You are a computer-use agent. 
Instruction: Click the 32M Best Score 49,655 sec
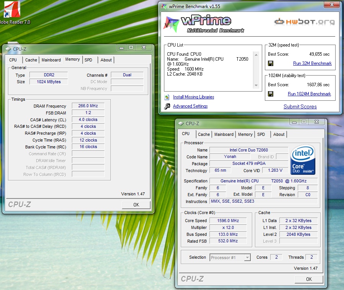point(319,54)
